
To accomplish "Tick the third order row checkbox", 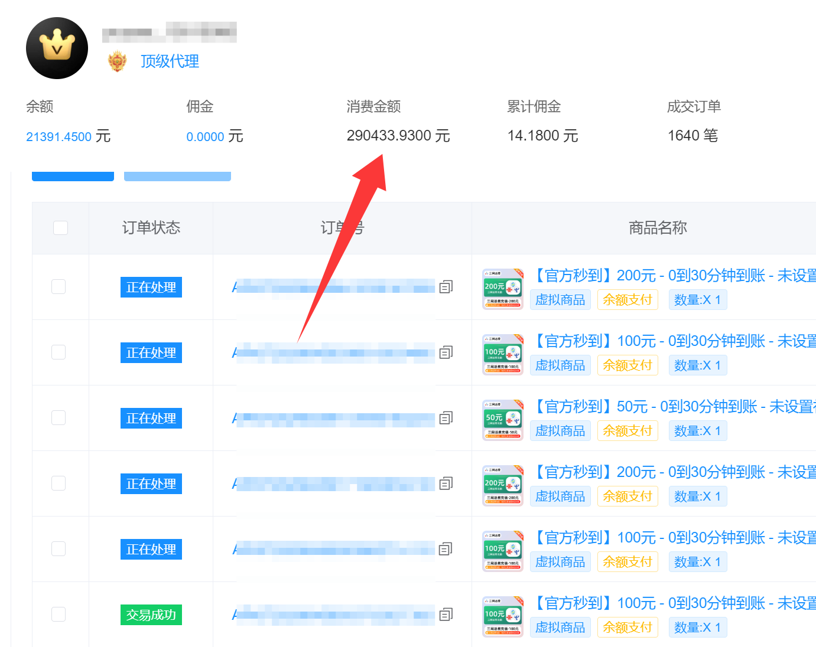I will tap(58, 418).
